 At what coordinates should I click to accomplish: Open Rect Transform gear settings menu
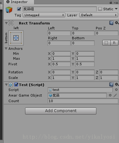point(117,23)
